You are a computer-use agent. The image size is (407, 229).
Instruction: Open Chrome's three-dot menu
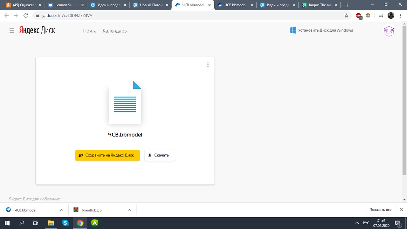[401, 15]
